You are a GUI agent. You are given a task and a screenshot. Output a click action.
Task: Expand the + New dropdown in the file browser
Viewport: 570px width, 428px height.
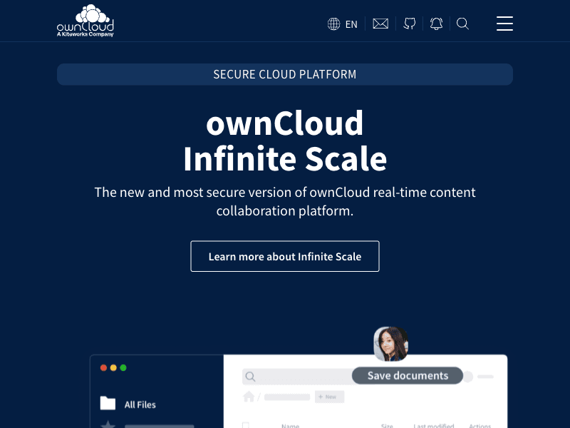330,397
